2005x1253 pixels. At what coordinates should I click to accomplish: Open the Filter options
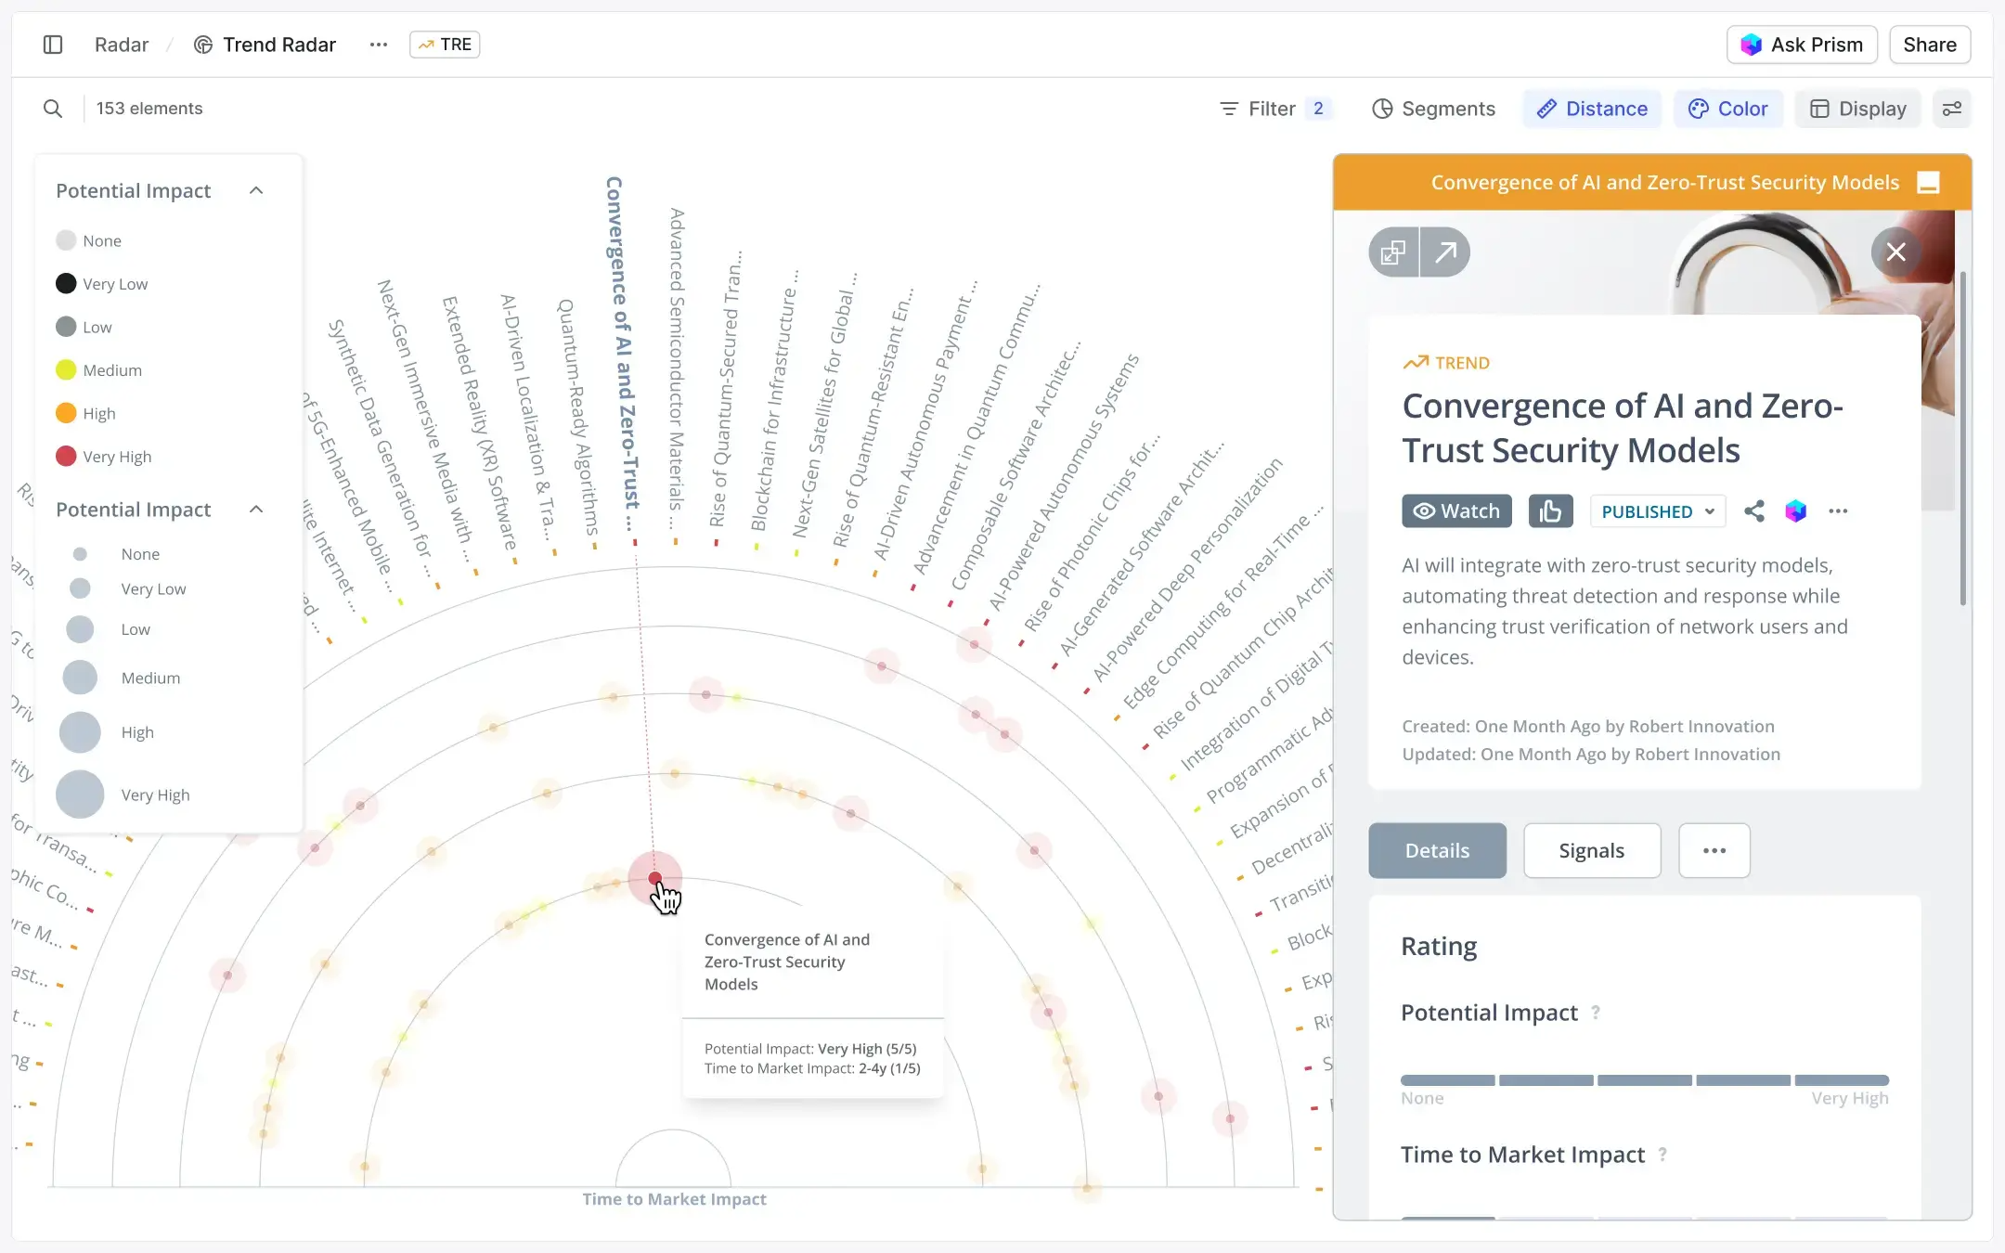[x=1273, y=109]
